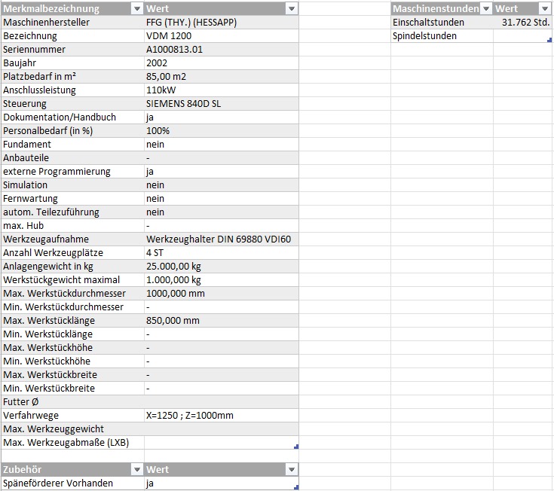Click the Werkzeughalter DIN 69880 VDI60 cell
This screenshot has width=554, height=491.
pyautogui.click(x=221, y=239)
